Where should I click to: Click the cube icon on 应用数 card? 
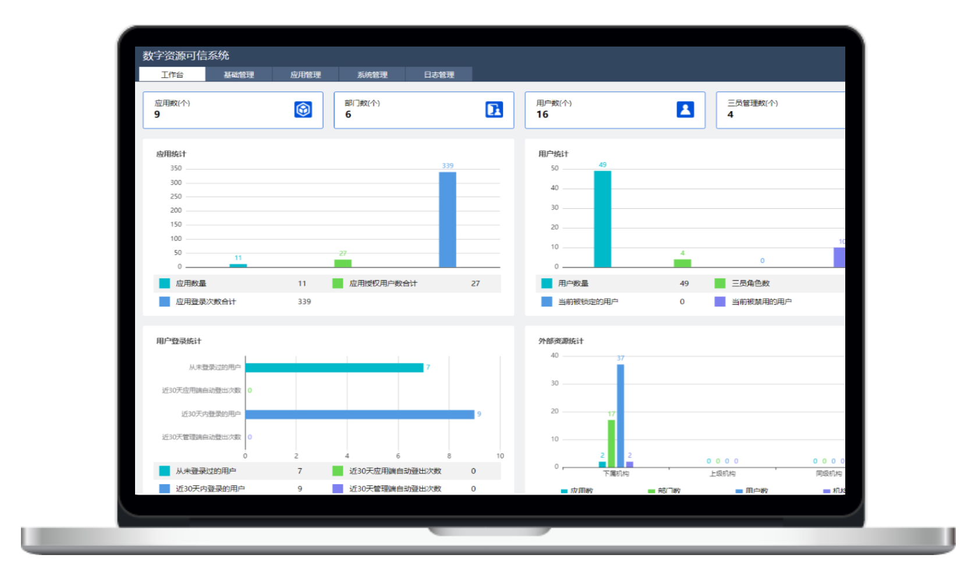(303, 109)
